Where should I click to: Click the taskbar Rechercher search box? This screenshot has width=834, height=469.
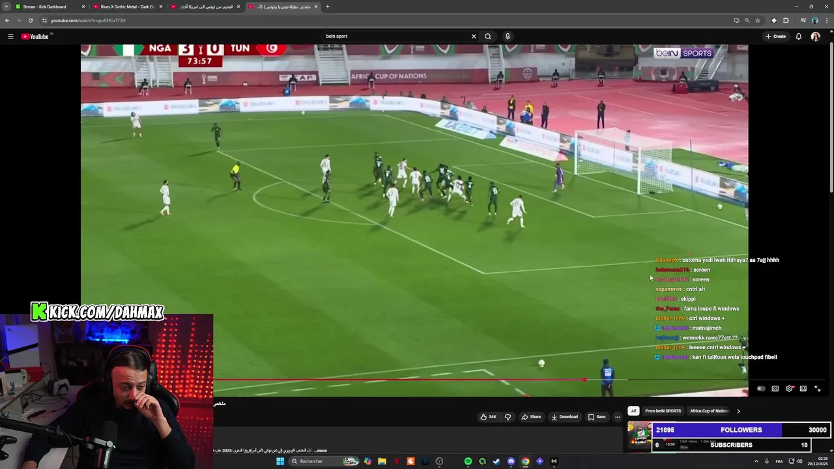pos(323,461)
